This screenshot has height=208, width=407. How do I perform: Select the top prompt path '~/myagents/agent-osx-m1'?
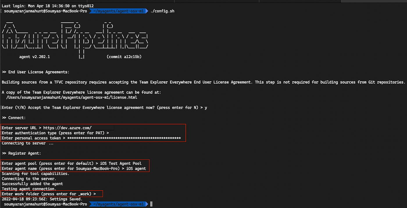coord(119,11)
